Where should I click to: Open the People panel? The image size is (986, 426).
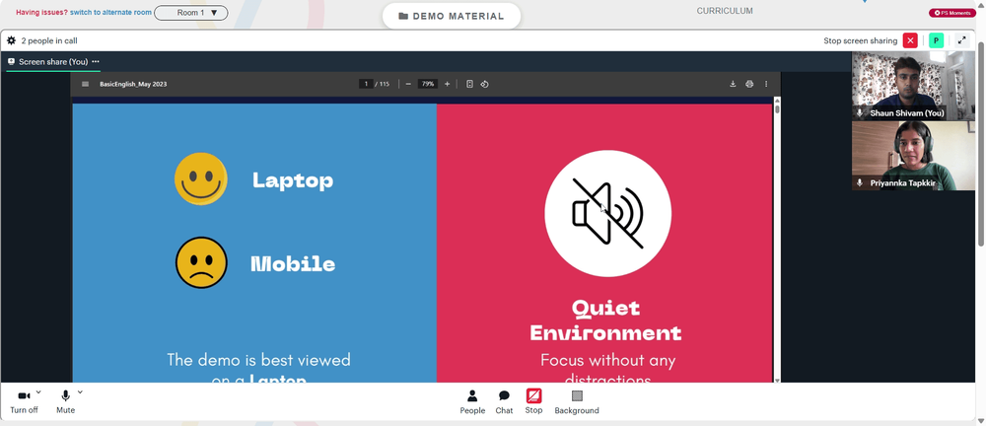[472, 402]
